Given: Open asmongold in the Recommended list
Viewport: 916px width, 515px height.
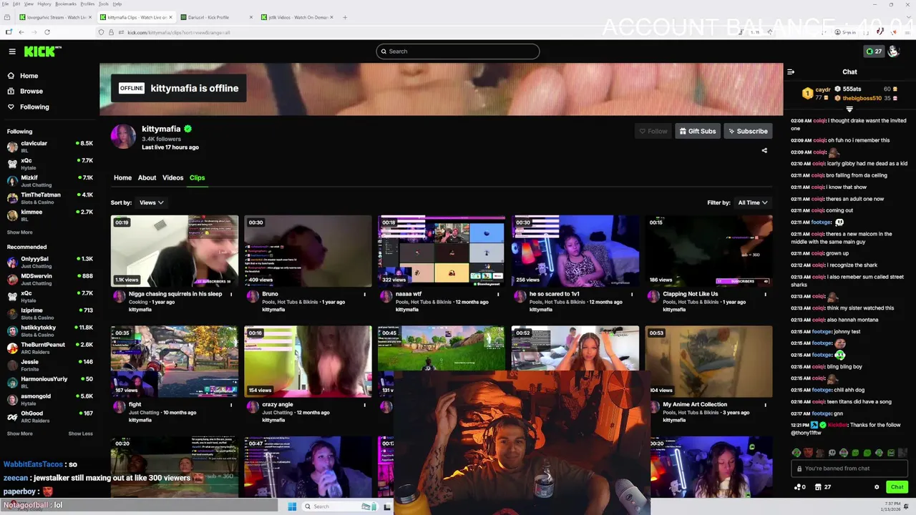Looking at the screenshot, I should 50,399.
